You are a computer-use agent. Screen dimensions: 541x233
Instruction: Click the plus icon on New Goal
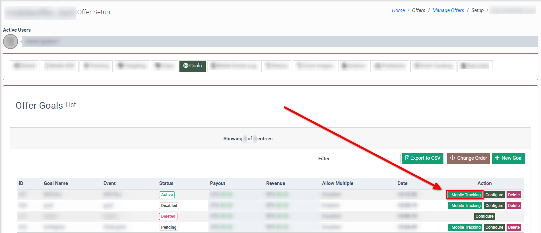[497, 158]
